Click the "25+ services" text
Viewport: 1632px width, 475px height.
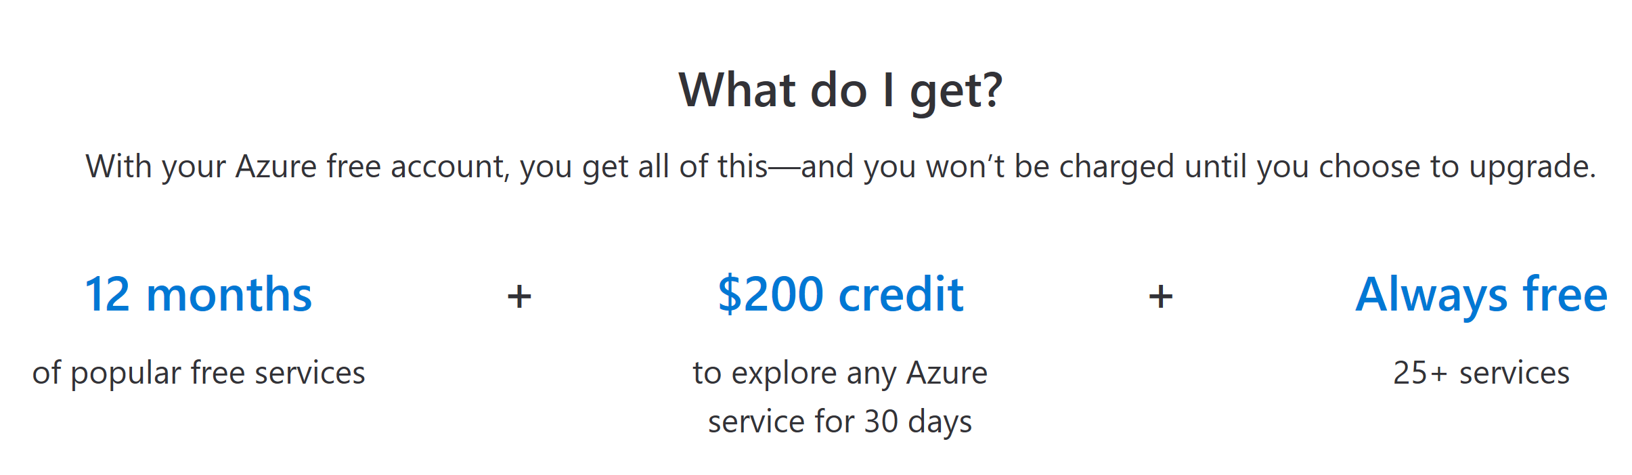point(1481,373)
